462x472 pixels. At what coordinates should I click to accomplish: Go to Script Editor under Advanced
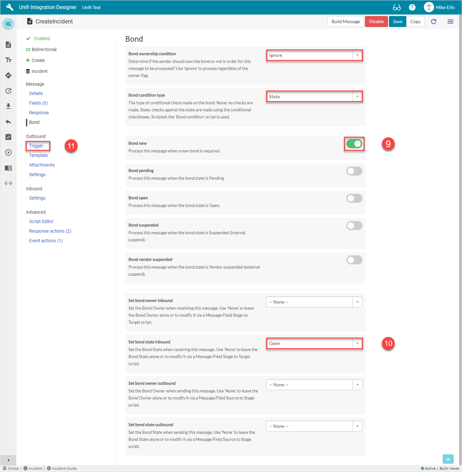[41, 221]
